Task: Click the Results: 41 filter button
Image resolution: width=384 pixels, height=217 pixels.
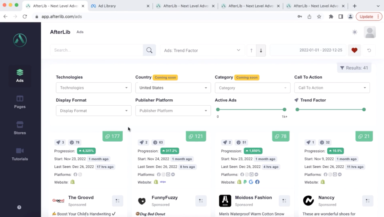Action: 354,68
